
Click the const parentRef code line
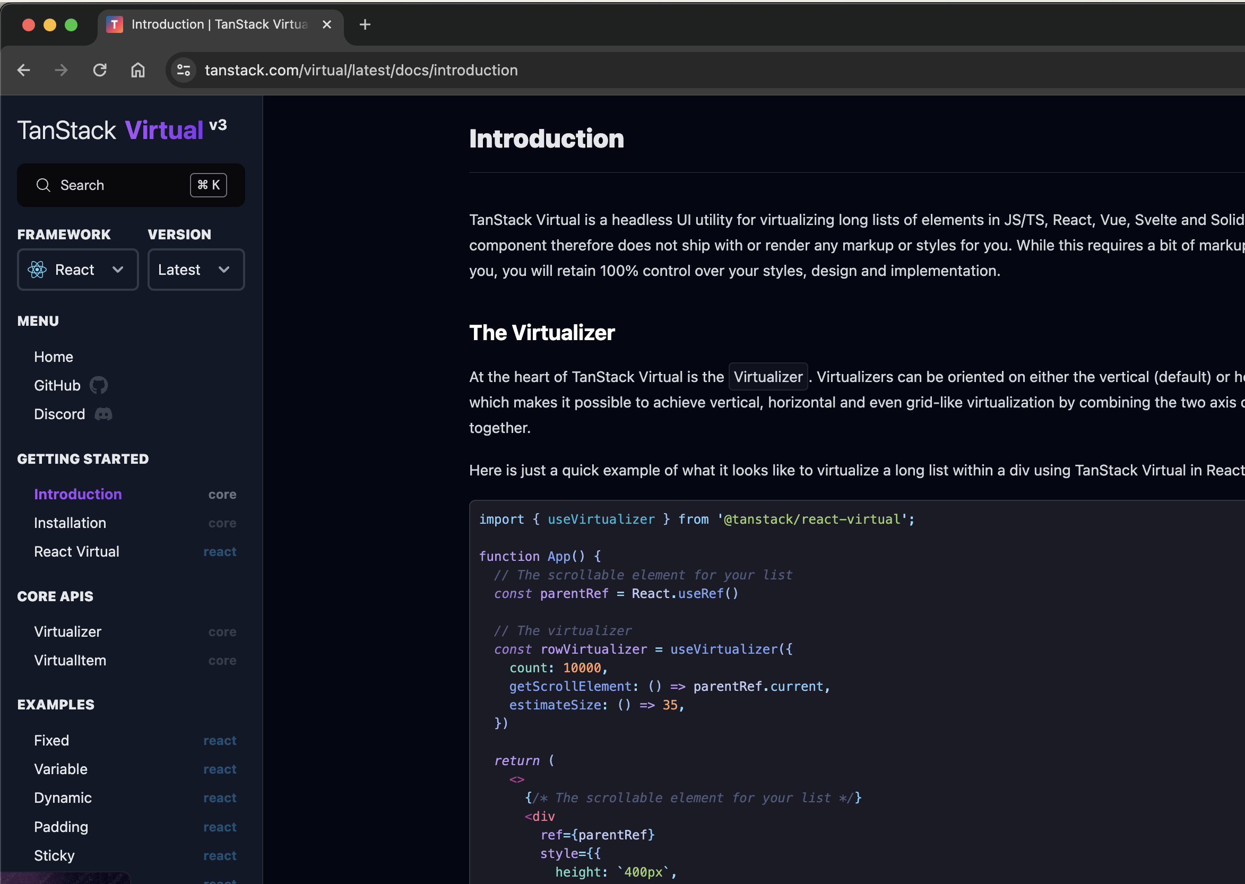click(x=616, y=594)
